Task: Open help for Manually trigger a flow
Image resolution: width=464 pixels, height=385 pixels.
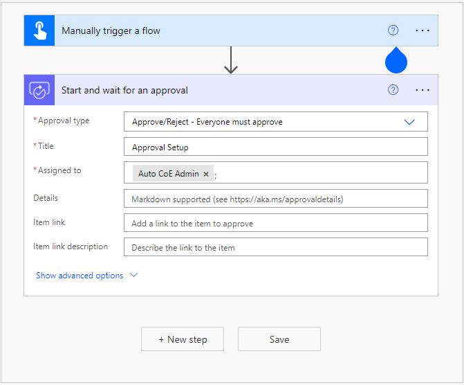Action: (x=393, y=30)
